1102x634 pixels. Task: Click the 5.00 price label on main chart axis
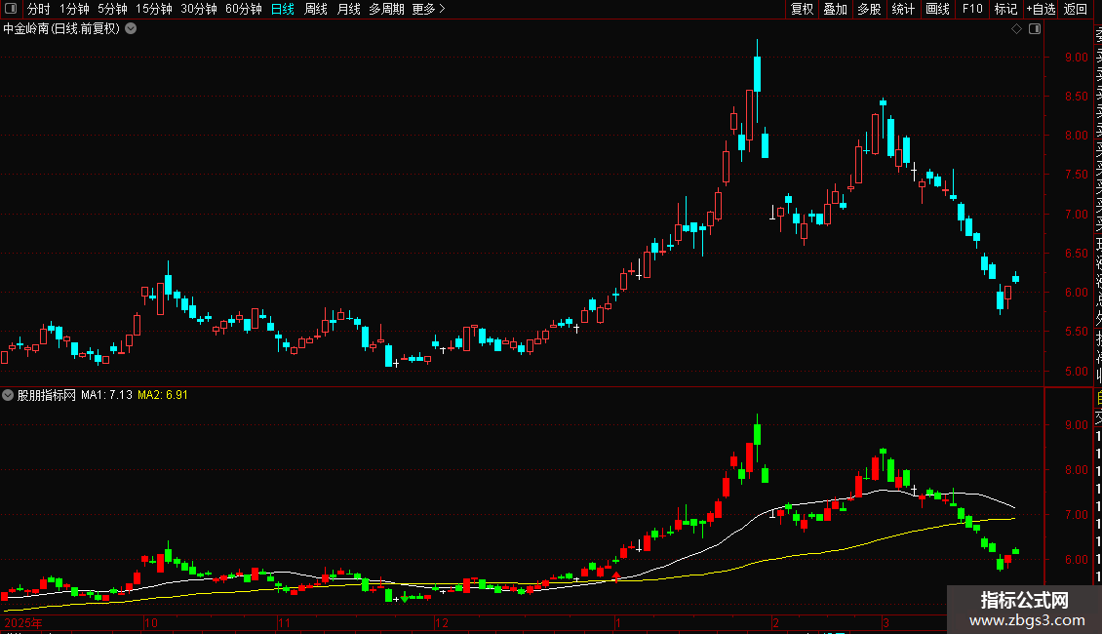click(1076, 371)
